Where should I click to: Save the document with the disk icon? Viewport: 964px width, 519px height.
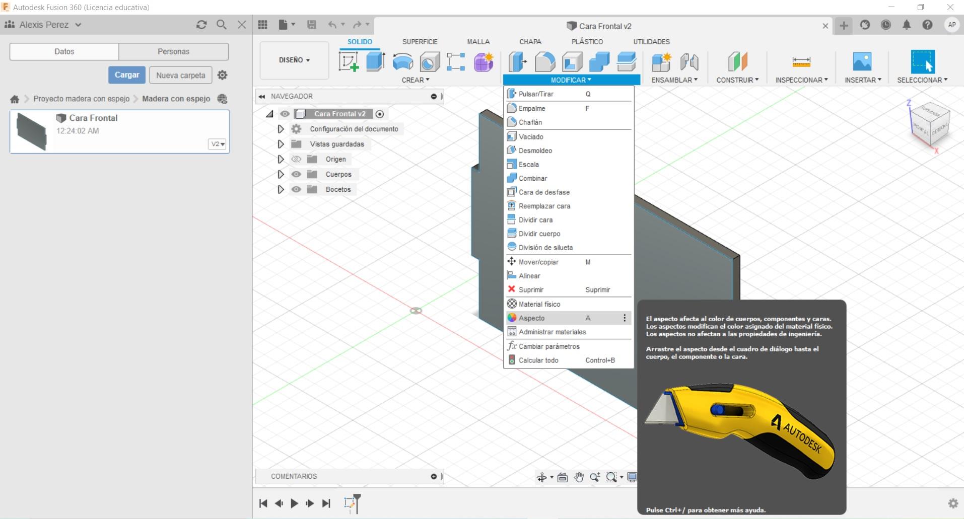point(312,25)
